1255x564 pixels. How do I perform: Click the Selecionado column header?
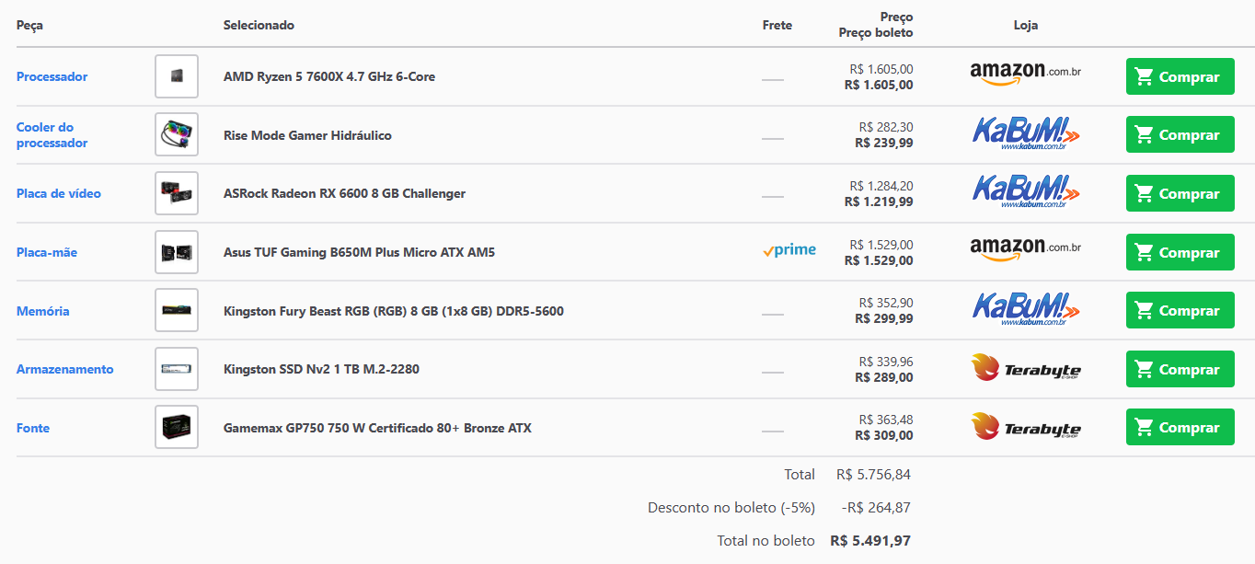[x=259, y=25]
